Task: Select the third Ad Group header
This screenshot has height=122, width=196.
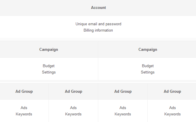Action: click(x=123, y=92)
